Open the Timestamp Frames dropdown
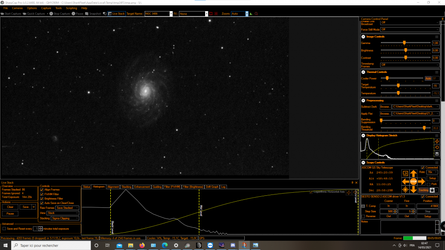Screen dimensions: 445x250 410,65
